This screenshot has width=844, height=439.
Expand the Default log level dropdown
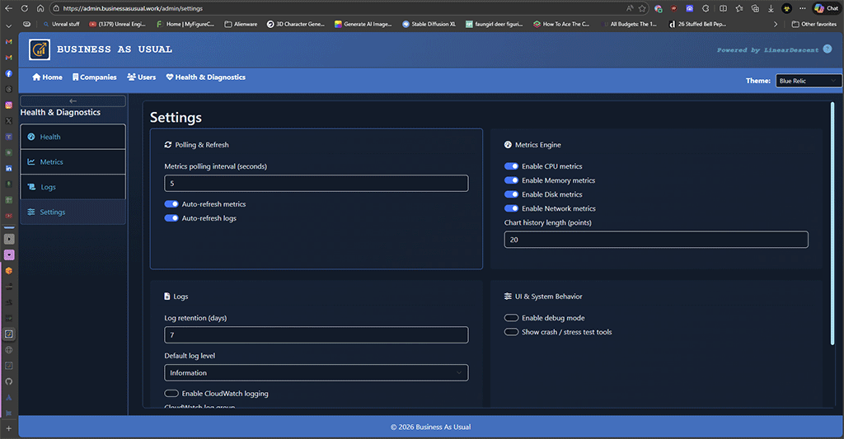click(316, 373)
